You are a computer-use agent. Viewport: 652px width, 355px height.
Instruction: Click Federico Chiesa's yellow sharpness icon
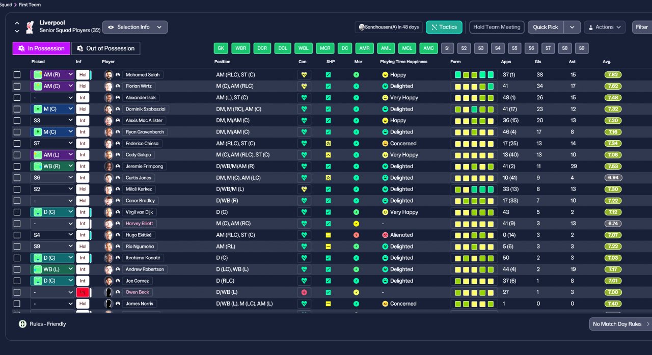pyautogui.click(x=328, y=144)
